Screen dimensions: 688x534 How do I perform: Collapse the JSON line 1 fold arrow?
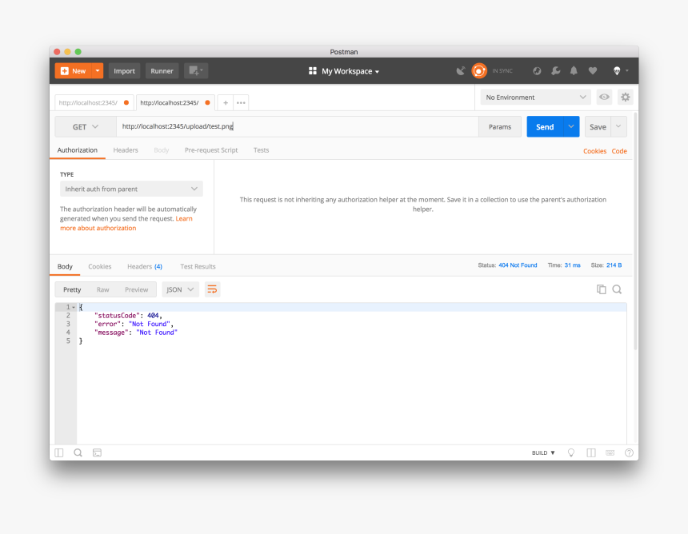coord(74,307)
